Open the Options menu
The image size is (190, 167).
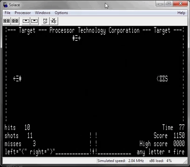[61, 13]
